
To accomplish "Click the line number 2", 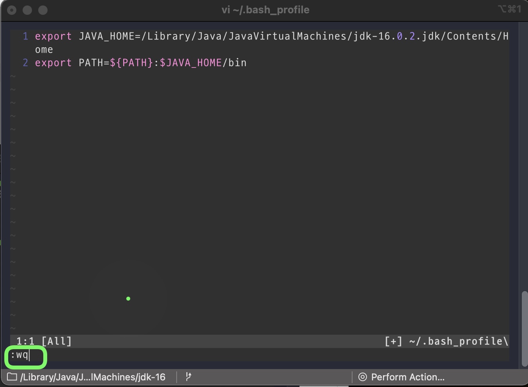I will 25,63.
